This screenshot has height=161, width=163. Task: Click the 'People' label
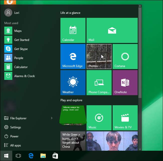pyautogui.click(x=19, y=58)
